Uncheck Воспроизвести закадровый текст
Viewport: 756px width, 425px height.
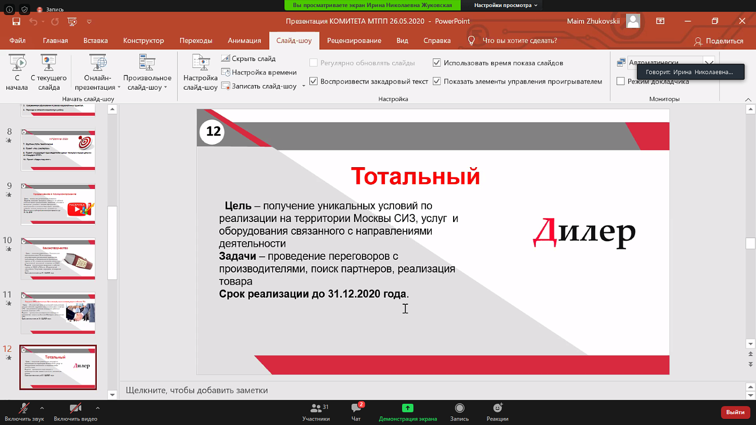[x=313, y=81]
